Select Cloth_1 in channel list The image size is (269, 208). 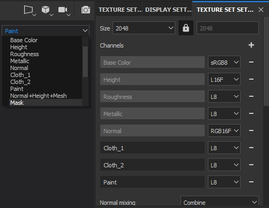(x=46, y=75)
